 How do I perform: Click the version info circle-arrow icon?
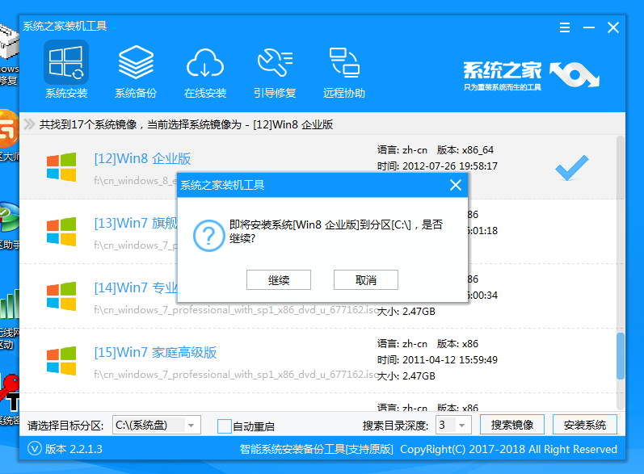34,449
